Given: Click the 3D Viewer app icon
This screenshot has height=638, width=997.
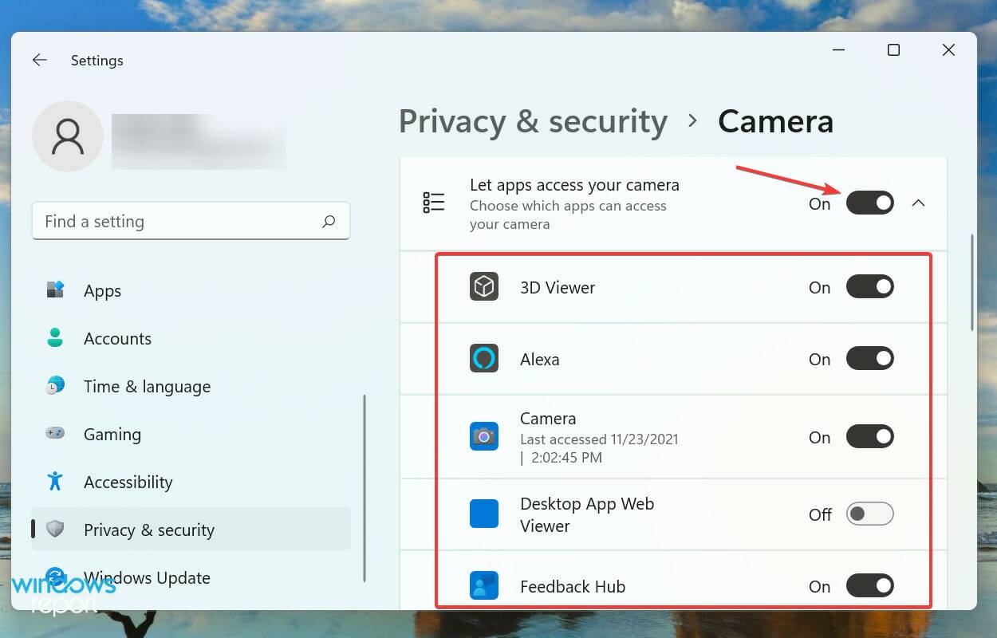Looking at the screenshot, I should click(483, 286).
